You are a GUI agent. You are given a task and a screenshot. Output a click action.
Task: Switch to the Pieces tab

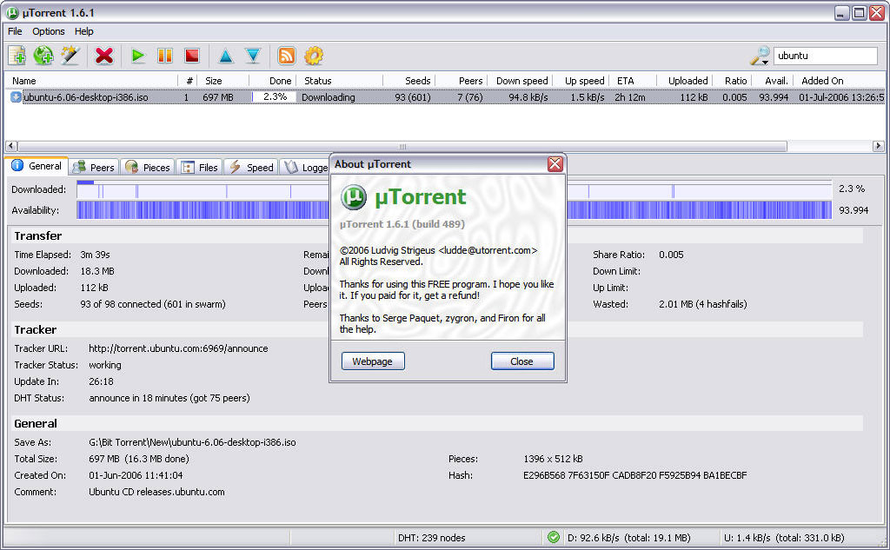pyautogui.click(x=148, y=167)
